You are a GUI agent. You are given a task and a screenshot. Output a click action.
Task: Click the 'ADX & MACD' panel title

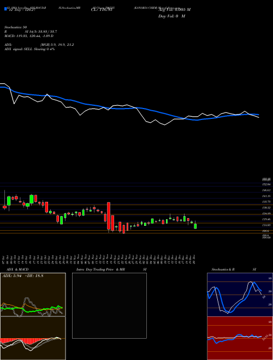point(17,269)
